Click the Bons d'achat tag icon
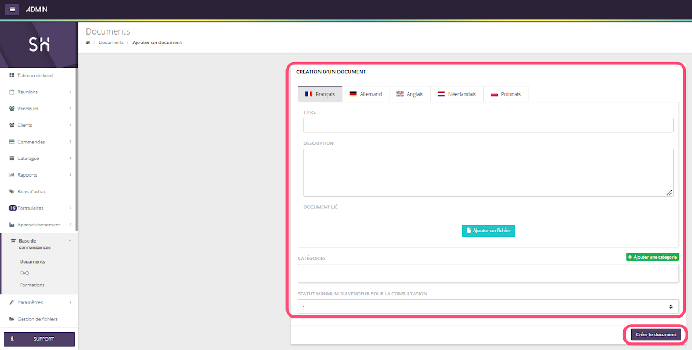The image size is (692, 350). tap(12, 192)
